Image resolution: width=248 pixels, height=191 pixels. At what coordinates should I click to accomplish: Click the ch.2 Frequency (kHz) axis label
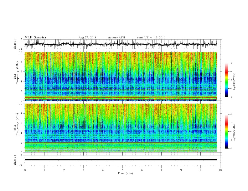(16, 124)
